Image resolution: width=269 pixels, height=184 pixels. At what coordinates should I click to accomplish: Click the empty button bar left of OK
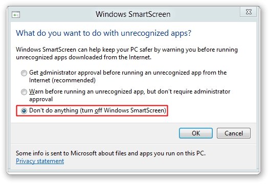95,133
